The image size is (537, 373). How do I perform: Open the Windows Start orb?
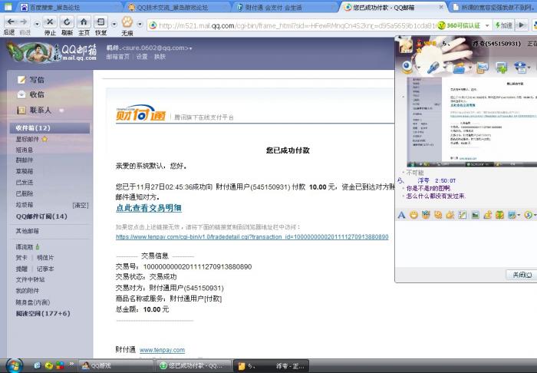tap(14, 365)
